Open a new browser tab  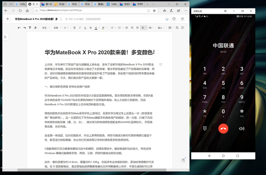pos(147,4)
